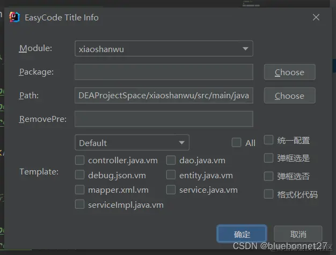This screenshot has width=336, height=255.
Task: Click the RemovePre label
Action: [x=43, y=119]
